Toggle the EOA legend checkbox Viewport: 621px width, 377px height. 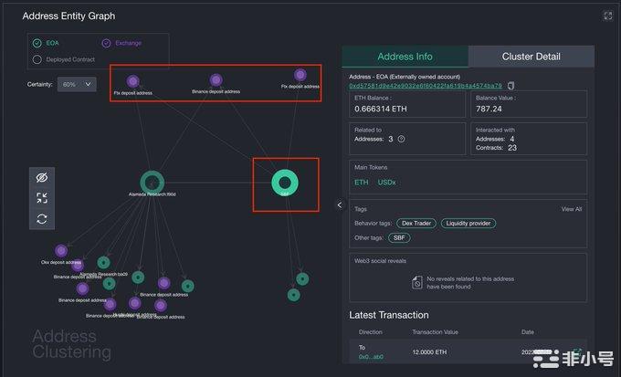click(x=37, y=43)
